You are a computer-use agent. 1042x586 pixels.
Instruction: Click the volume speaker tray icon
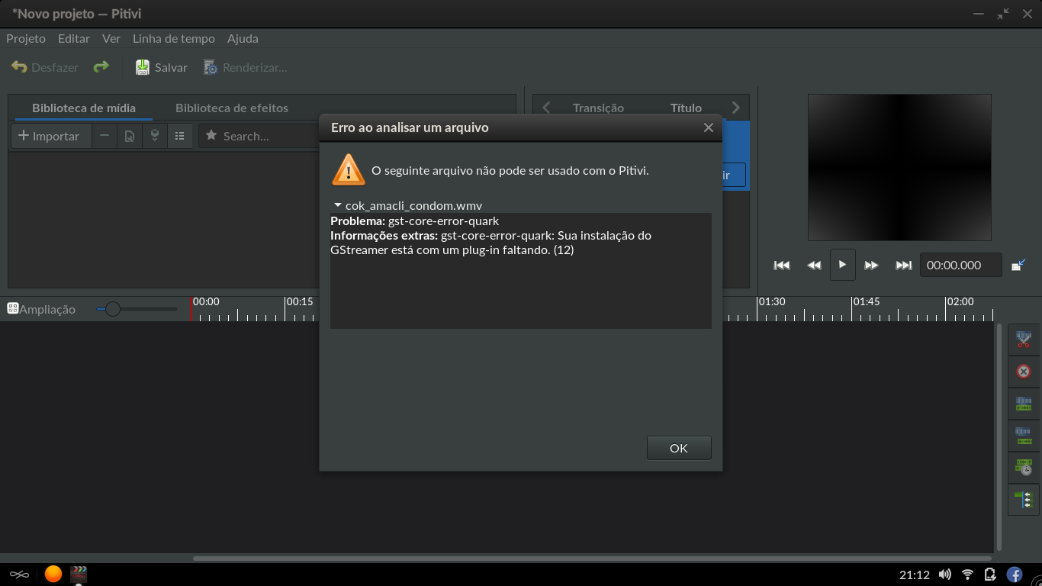[x=945, y=575]
